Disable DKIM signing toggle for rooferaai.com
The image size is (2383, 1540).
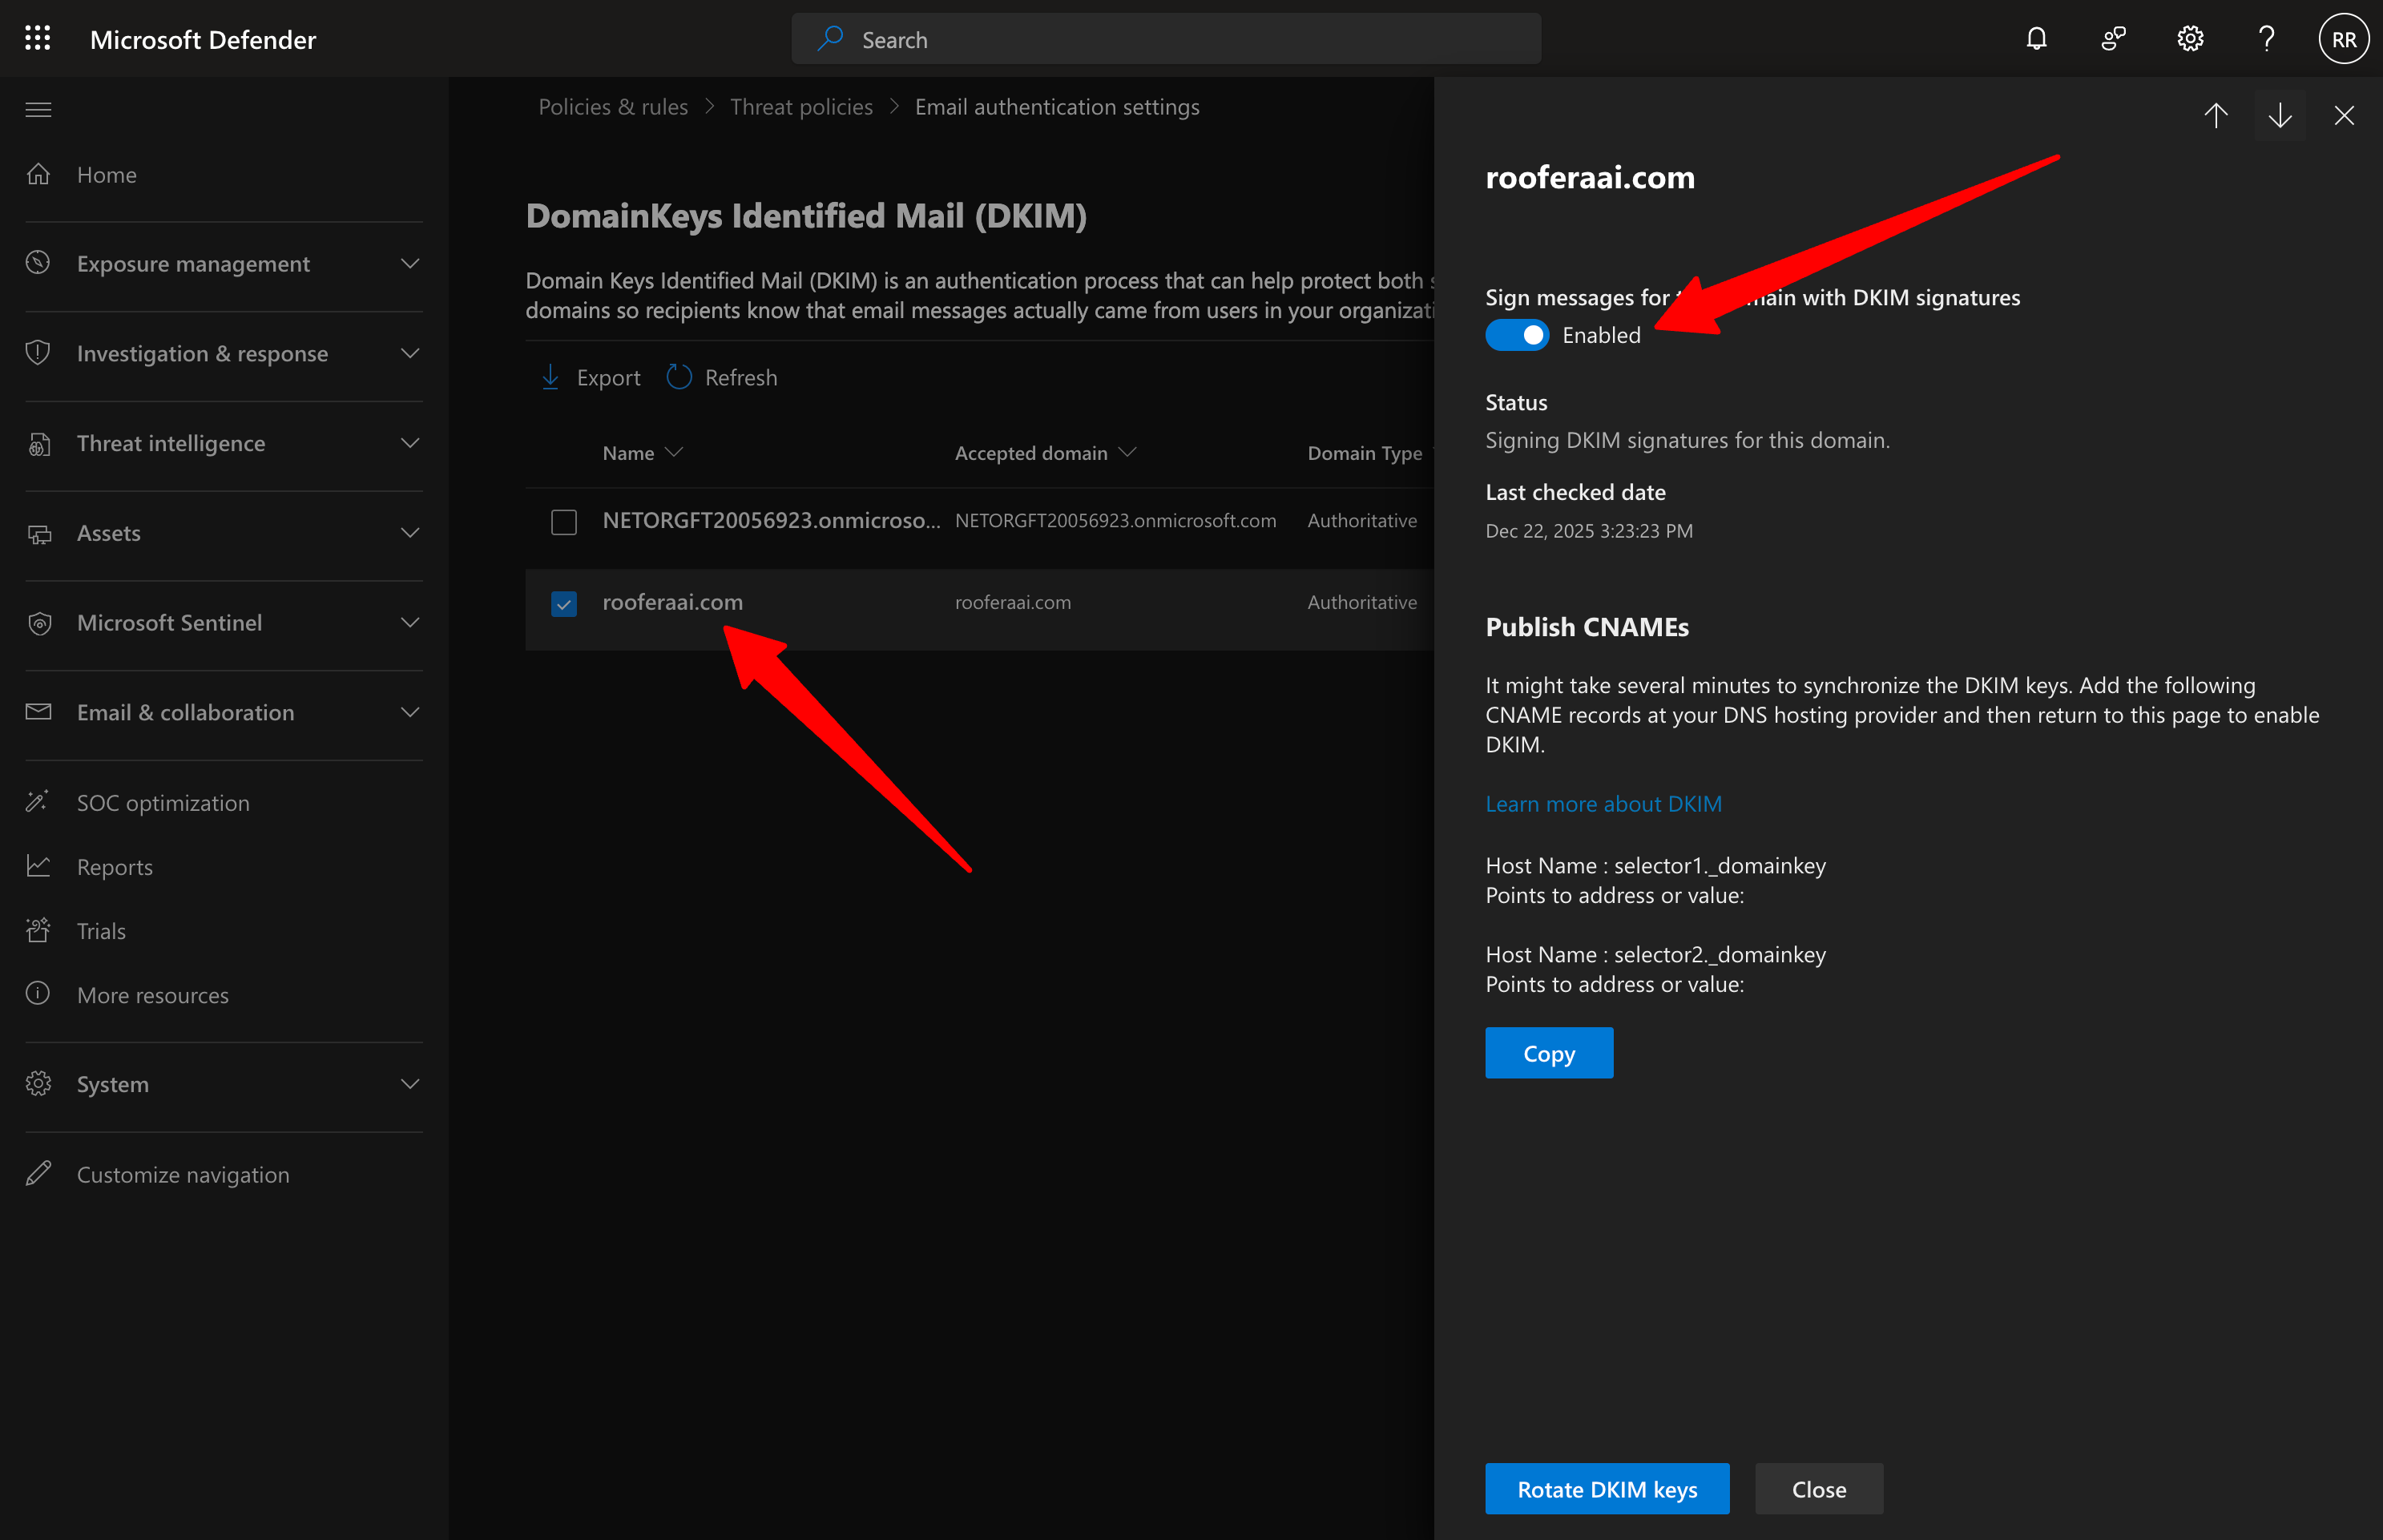click(x=1516, y=335)
